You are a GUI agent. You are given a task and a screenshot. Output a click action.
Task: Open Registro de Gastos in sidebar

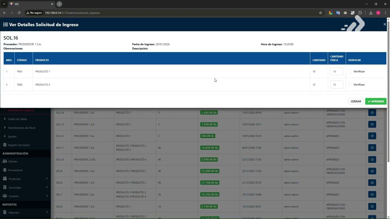click(x=25, y=145)
